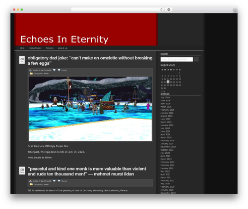Image resolution: width=248 pixels, height=209 pixels.
Task: Open the January 2024 archive
Action: (167, 144)
